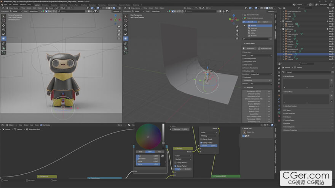Open the Edit menu
335x188 pixels.
[x=10, y=5]
